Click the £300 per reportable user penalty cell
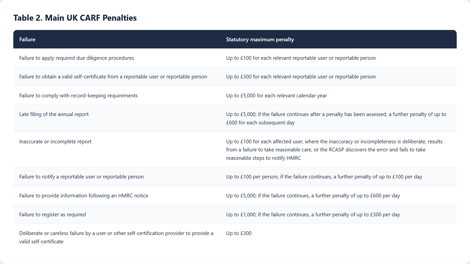 pos(301,77)
